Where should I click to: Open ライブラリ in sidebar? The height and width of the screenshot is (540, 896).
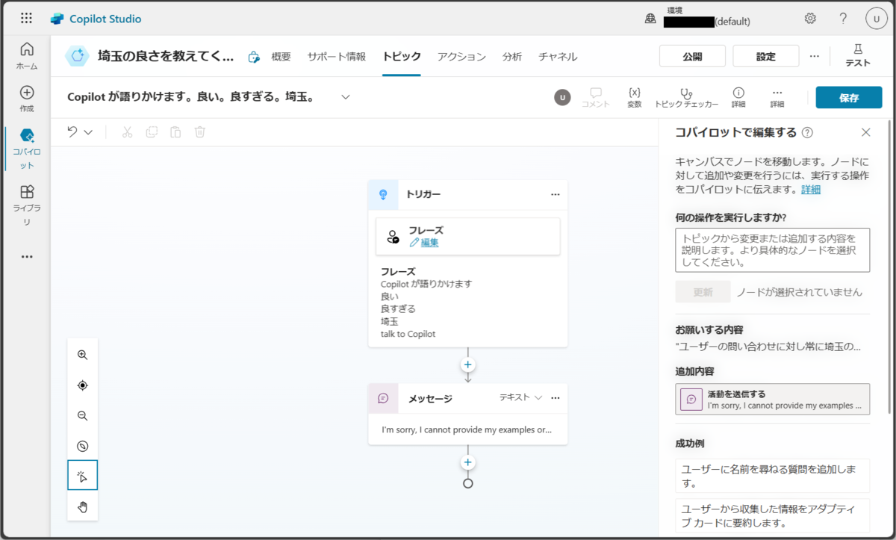pyautogui.click(x=27, y=205)
